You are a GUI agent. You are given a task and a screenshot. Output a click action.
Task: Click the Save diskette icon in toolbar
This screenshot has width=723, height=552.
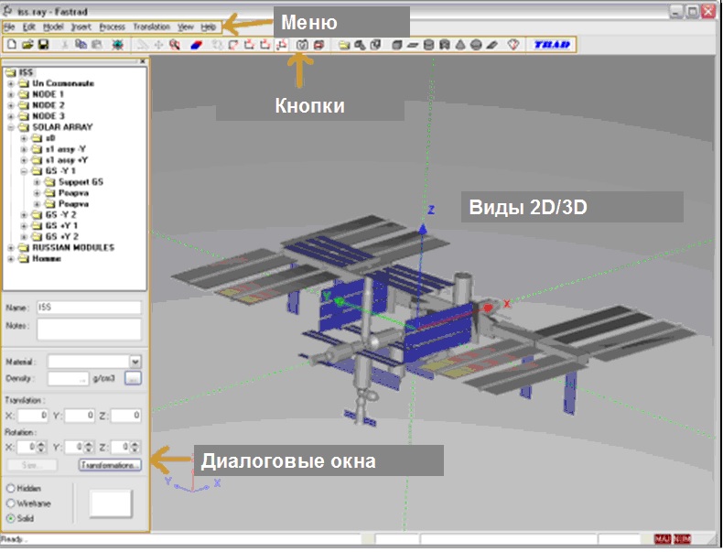(42, 44)
